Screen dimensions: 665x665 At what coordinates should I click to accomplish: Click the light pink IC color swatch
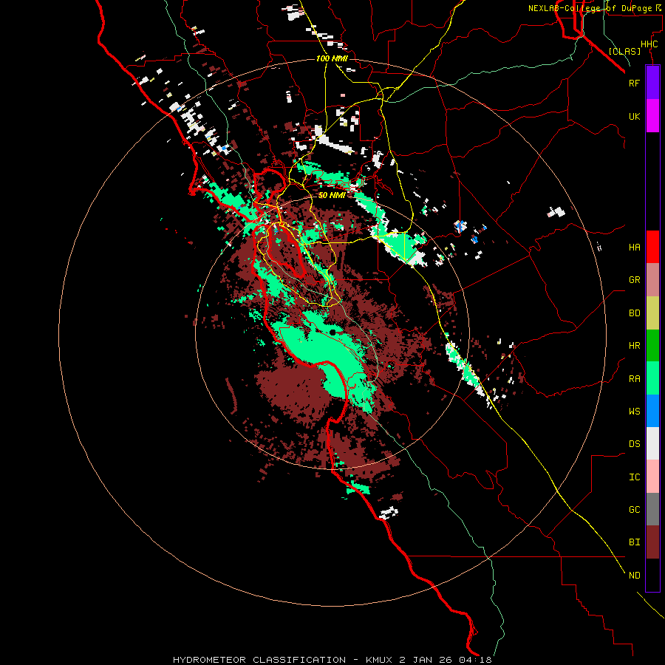pyautogui.click(x=652, y=477)
